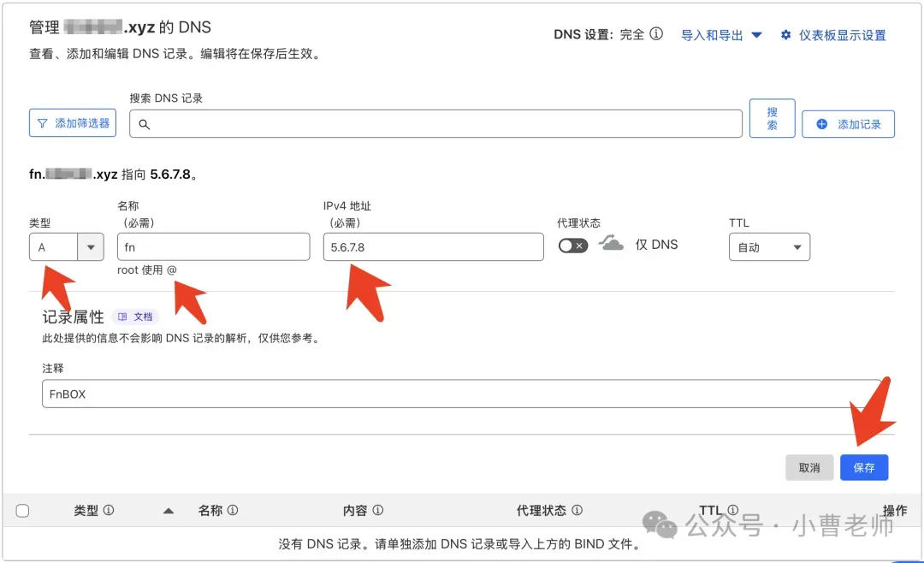Open the 文档 documentation link
The width and height of the screenshot is (924, 563).
point(135,317)
